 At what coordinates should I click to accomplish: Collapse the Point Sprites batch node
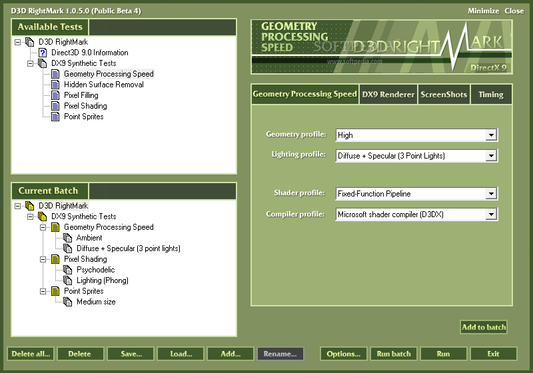click(43, 292)
